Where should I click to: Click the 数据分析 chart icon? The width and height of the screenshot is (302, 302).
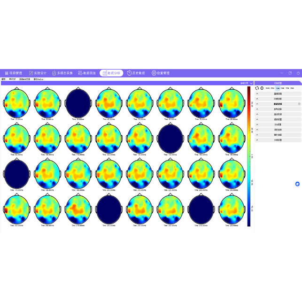[x=105, y=73]
